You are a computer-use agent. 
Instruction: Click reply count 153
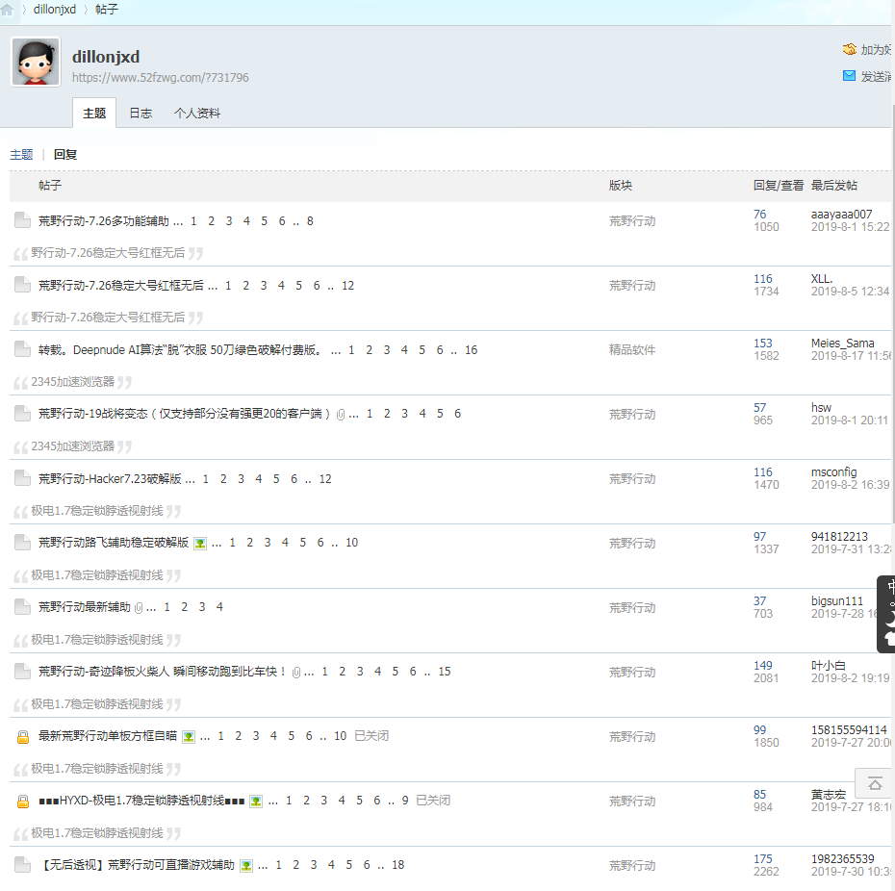(x=762, y=344)
